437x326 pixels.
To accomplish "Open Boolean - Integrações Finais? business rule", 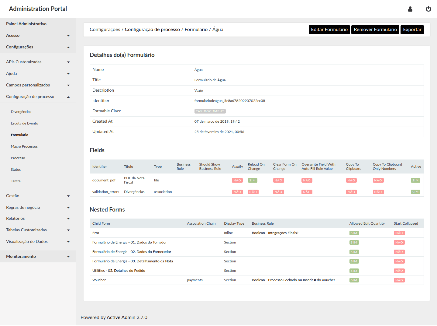I will pyautogui.click(x=275, y=233).
